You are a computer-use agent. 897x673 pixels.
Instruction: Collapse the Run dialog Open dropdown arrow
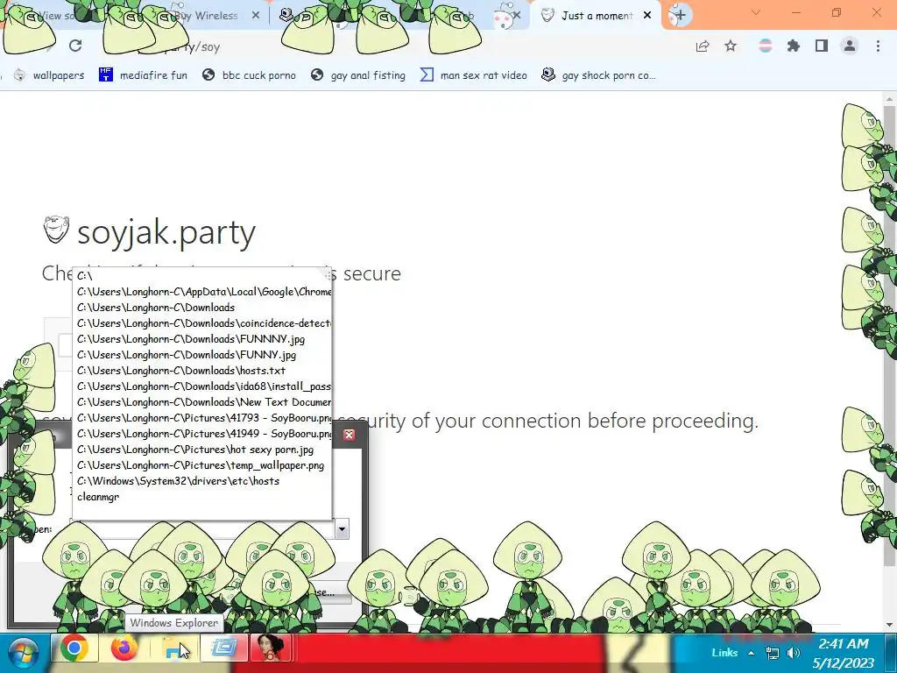(x=342, y=529)
